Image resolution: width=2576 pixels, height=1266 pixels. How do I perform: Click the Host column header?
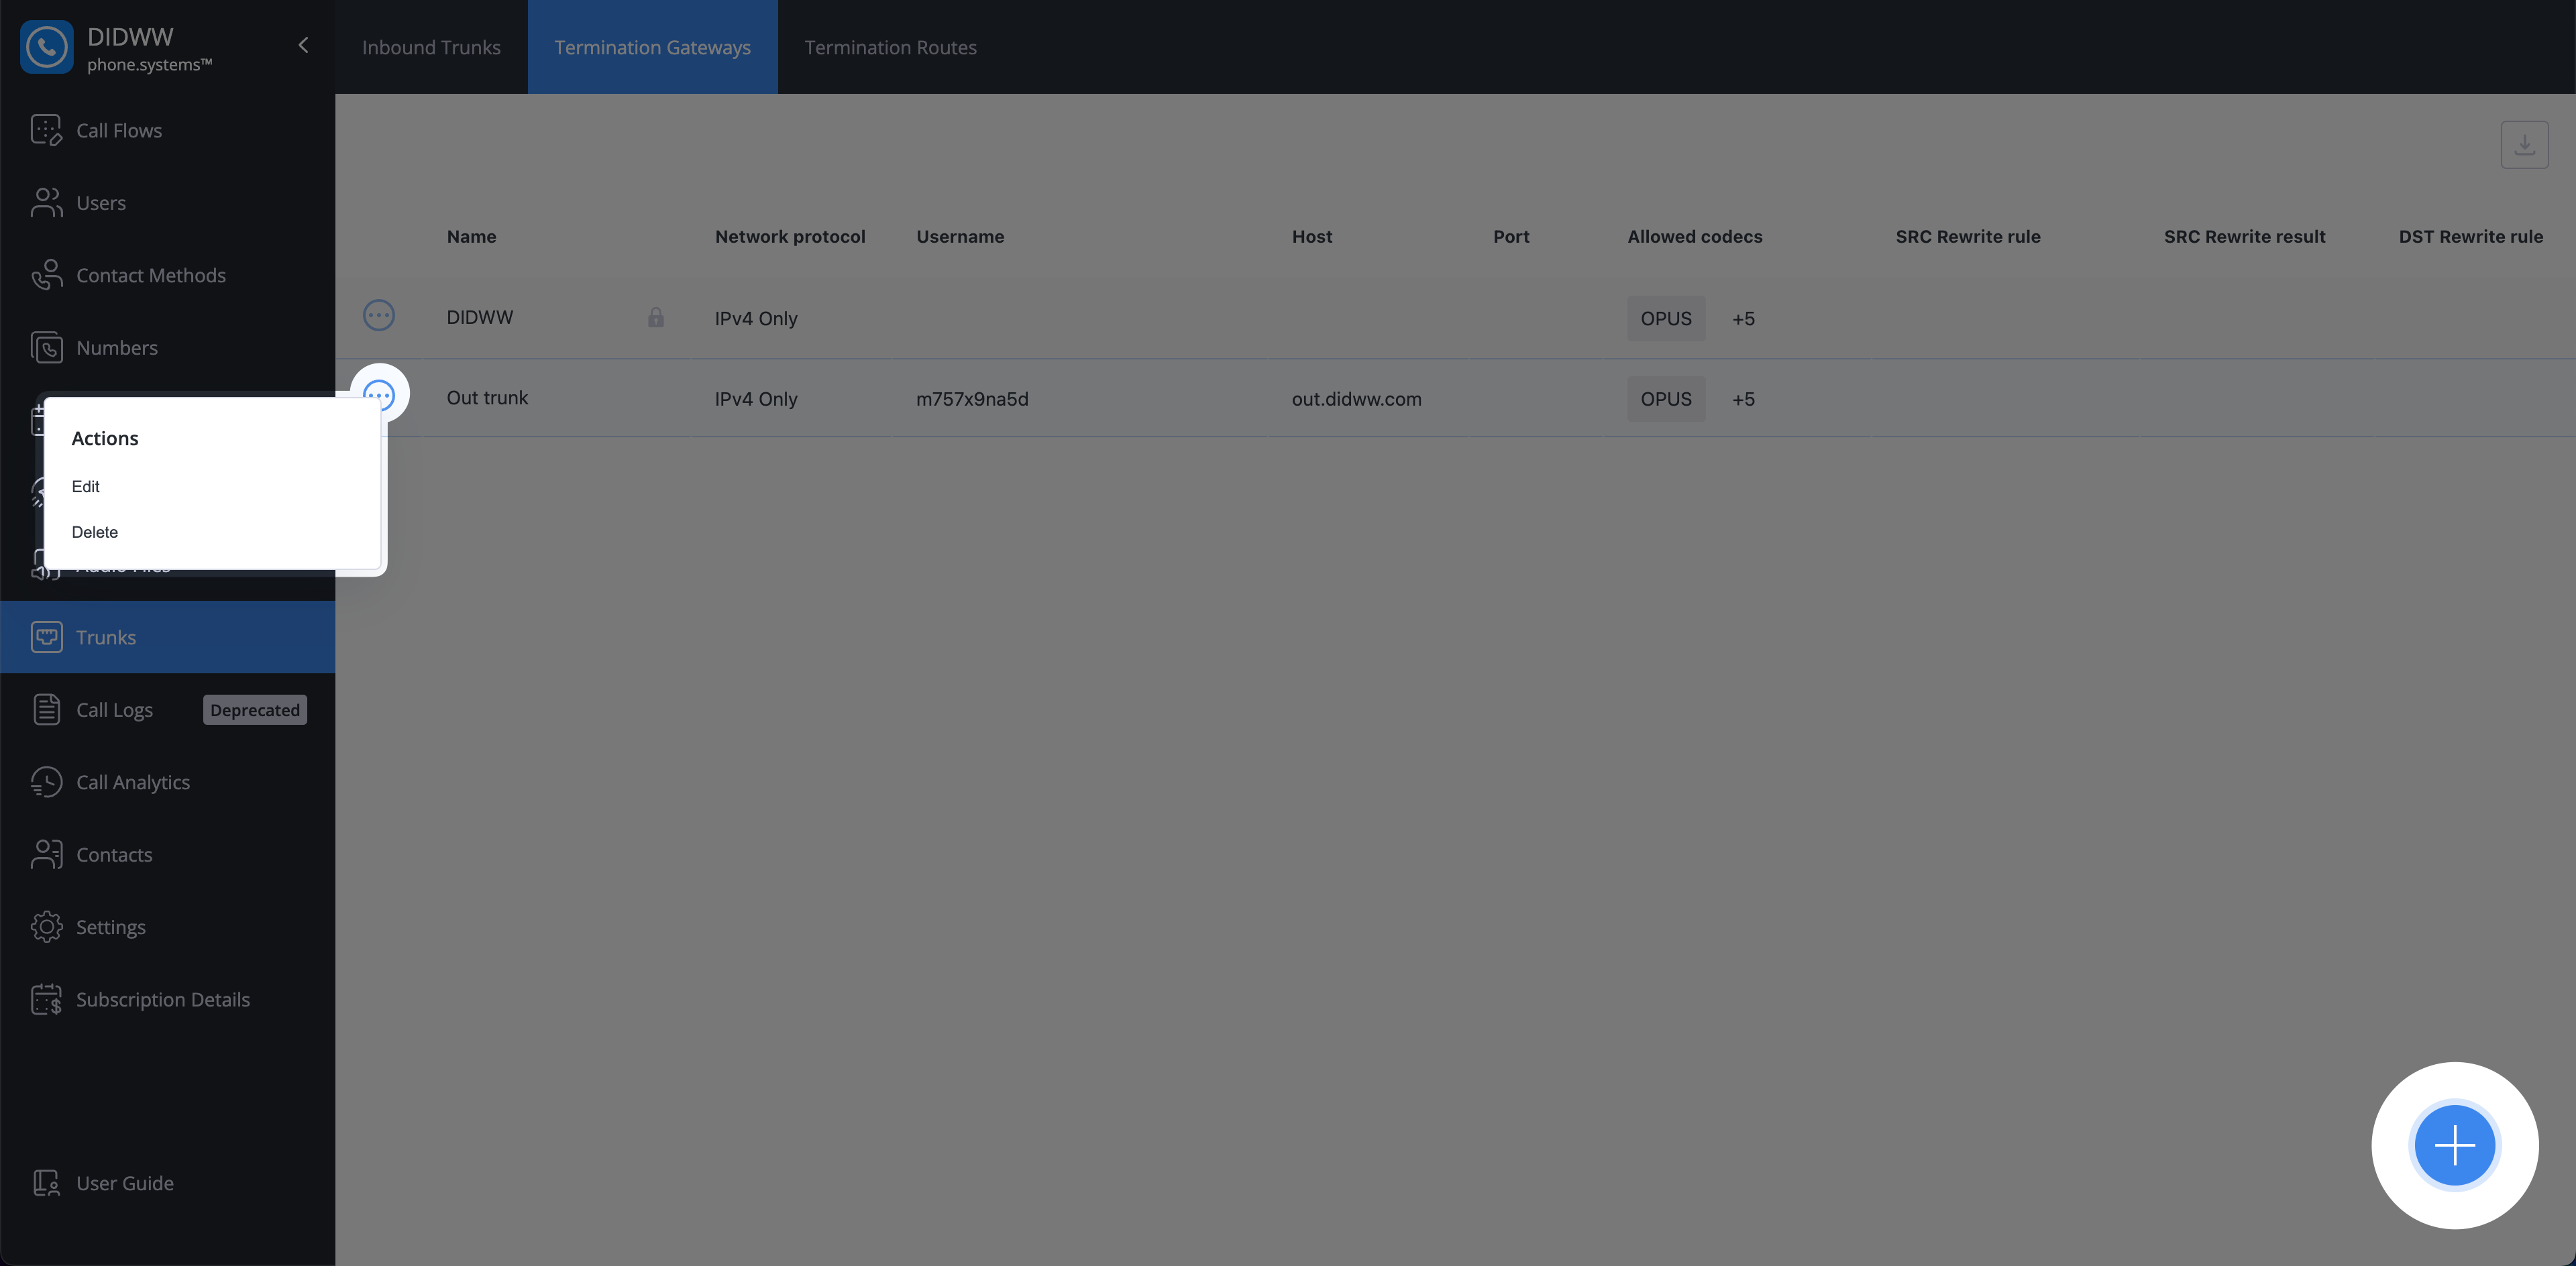(x=1312, y=237)
